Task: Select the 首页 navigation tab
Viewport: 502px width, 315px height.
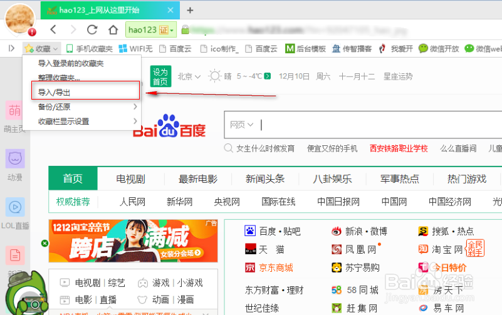Action: (73, 178)
